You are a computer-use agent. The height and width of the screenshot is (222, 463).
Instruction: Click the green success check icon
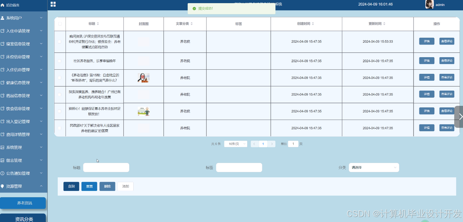coord(194,8)
